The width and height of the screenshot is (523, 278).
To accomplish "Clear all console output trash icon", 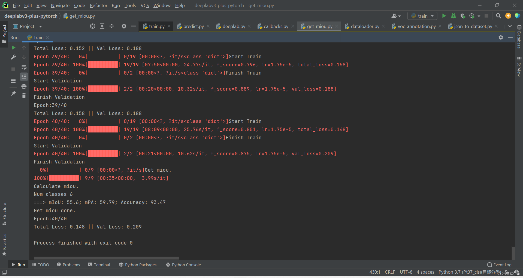I will click(x=24, y=95).
